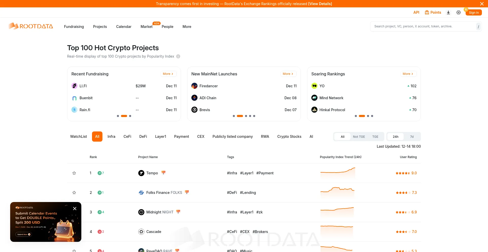
Task: Click the LI.FI logo in Recent Fundraising
Action: coord(74,86)
